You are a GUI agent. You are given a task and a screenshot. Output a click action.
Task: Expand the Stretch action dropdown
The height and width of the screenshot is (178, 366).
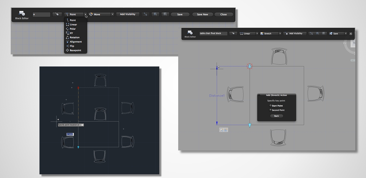pos(280,34)
